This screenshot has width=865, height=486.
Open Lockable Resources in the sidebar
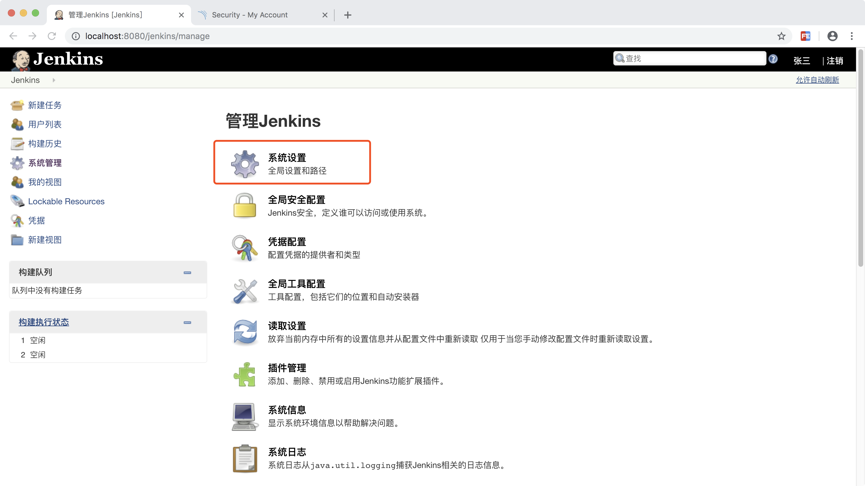66,201
